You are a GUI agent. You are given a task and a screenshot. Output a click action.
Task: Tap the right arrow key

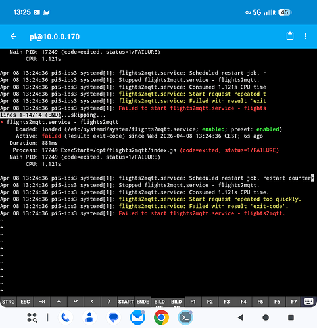click(x=109, y=302)
